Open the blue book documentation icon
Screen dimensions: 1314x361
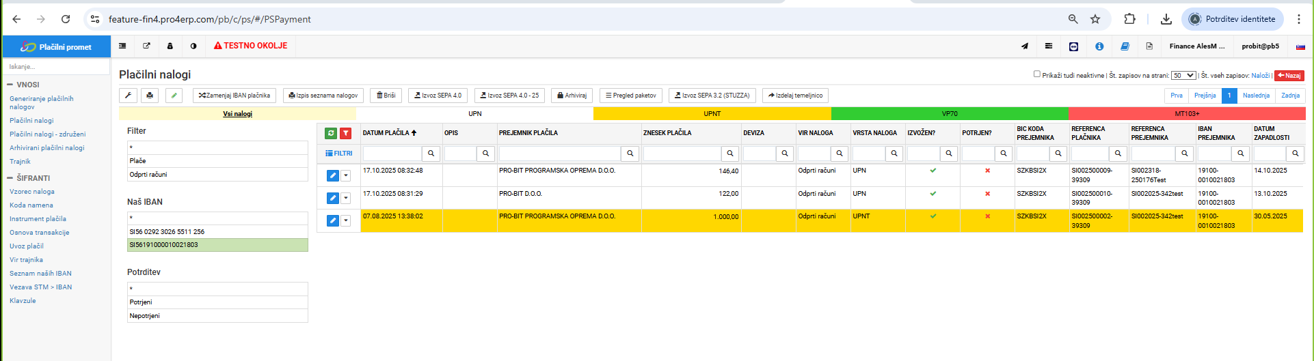click(x=1125, y=46)
